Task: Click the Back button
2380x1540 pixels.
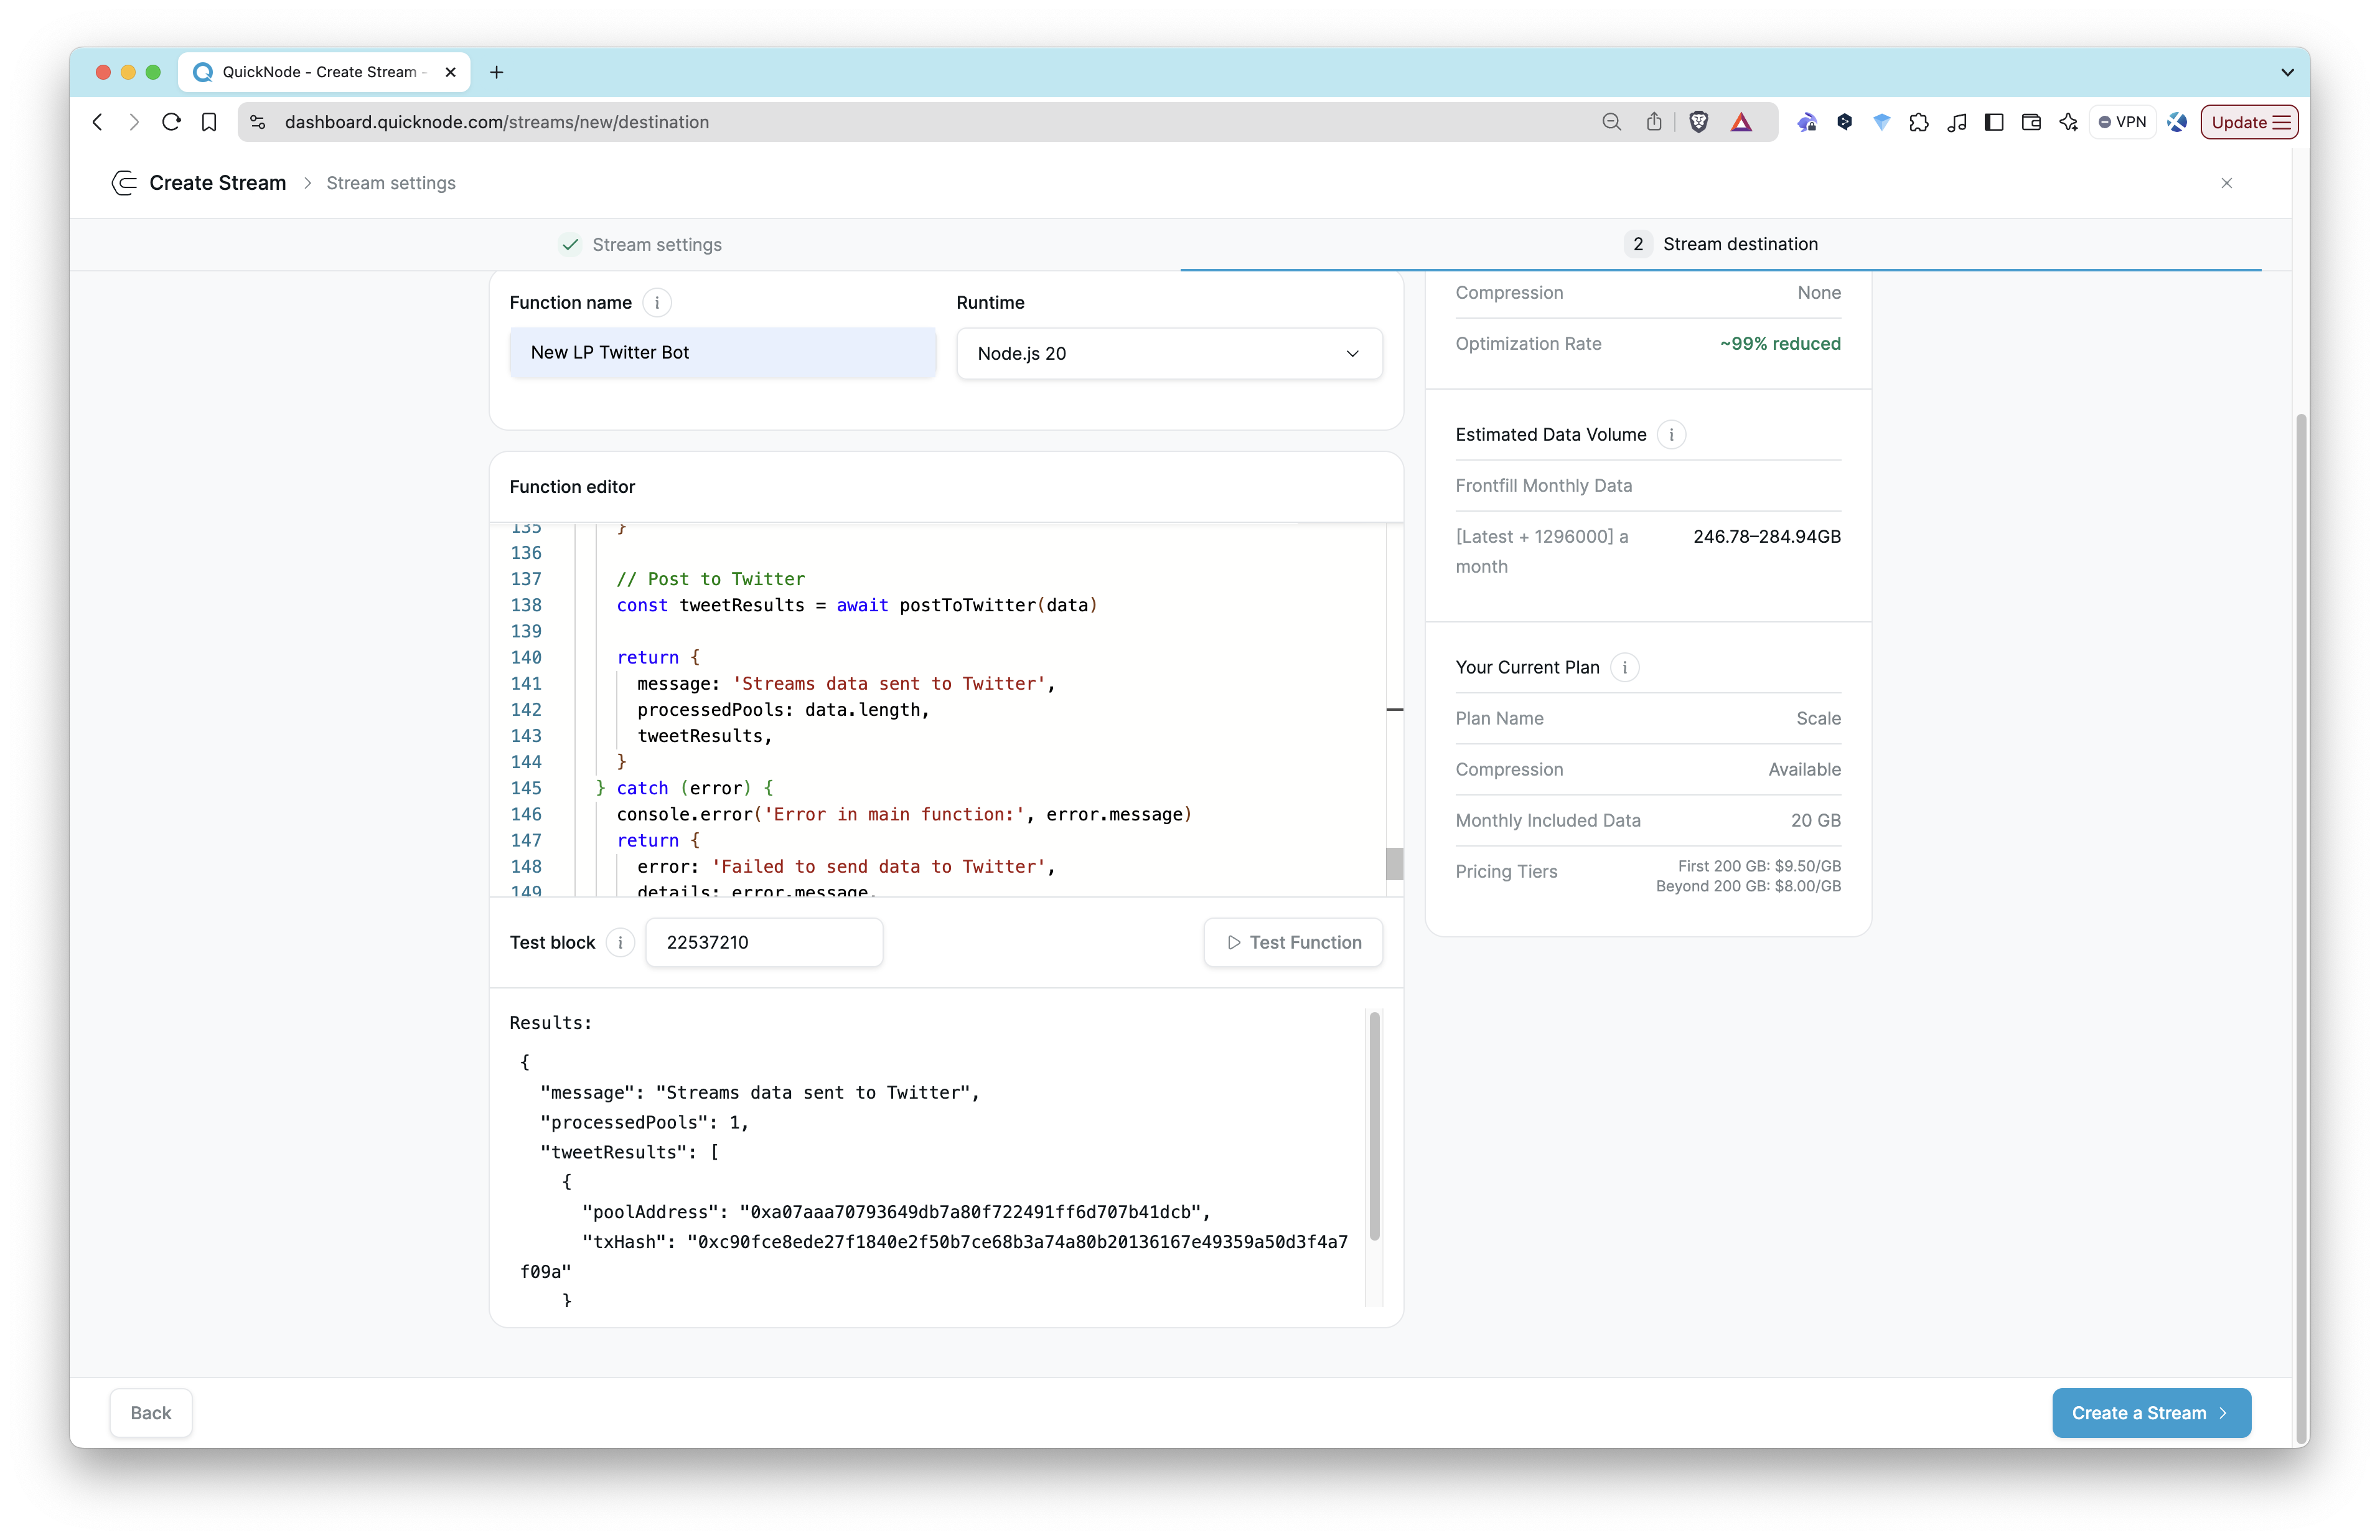Action: pos(151,1412)
